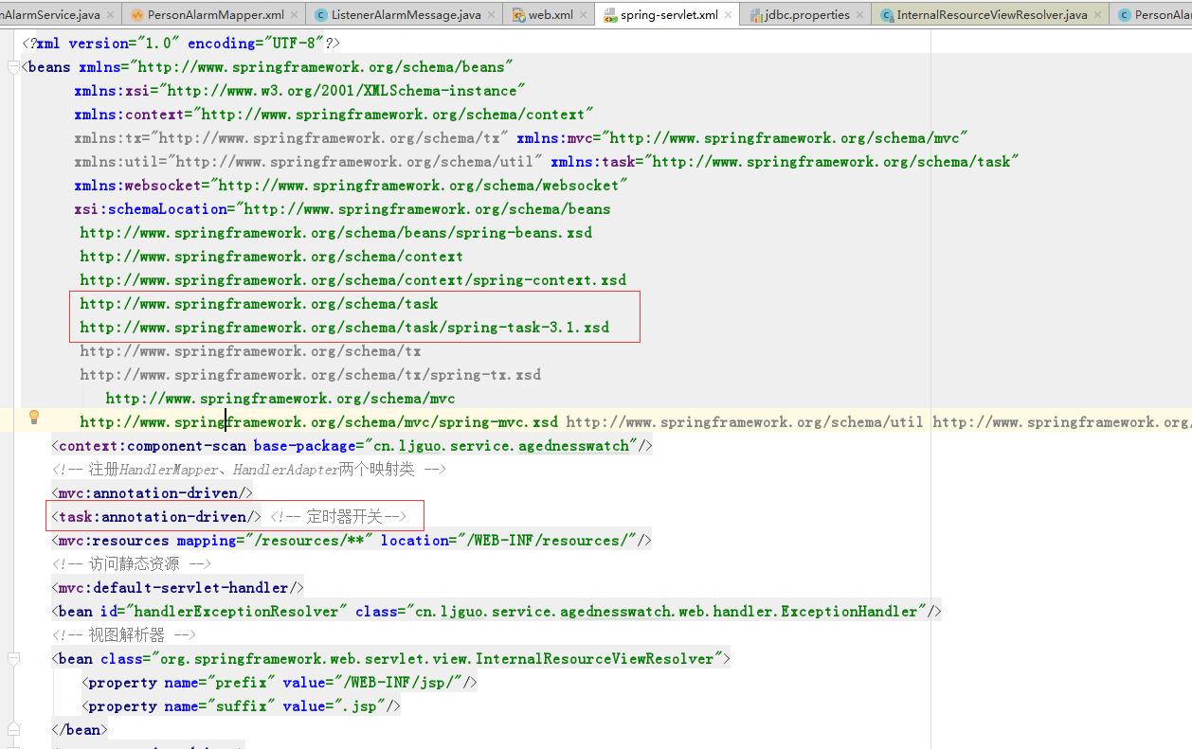The height and width of the screenshot is (749, 1192).
Task: Click the mvc:default-servlet-handler tag
Action: [x=178, y=588]
